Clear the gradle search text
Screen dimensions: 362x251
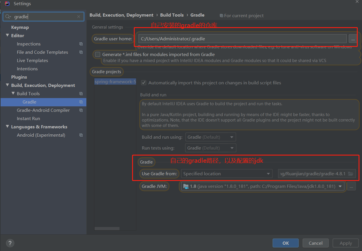pyautogui.click(x=79, y=17)
